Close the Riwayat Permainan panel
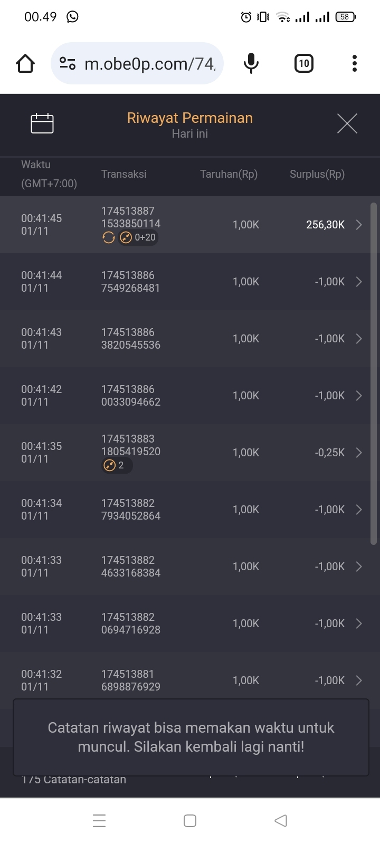 pos(347,123)
